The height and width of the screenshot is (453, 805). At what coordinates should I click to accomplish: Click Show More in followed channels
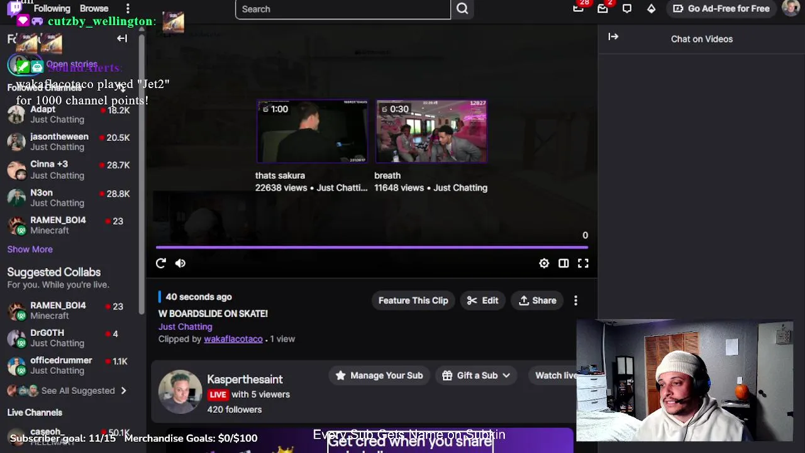[30, 249]
